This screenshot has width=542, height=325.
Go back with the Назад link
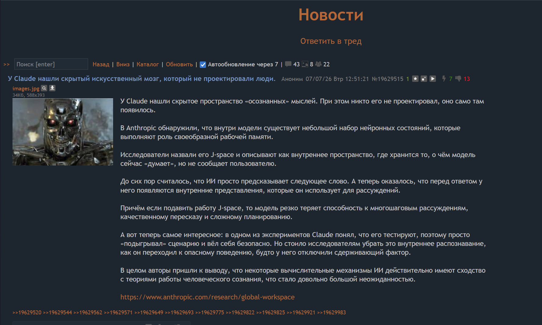click(101, 65)
